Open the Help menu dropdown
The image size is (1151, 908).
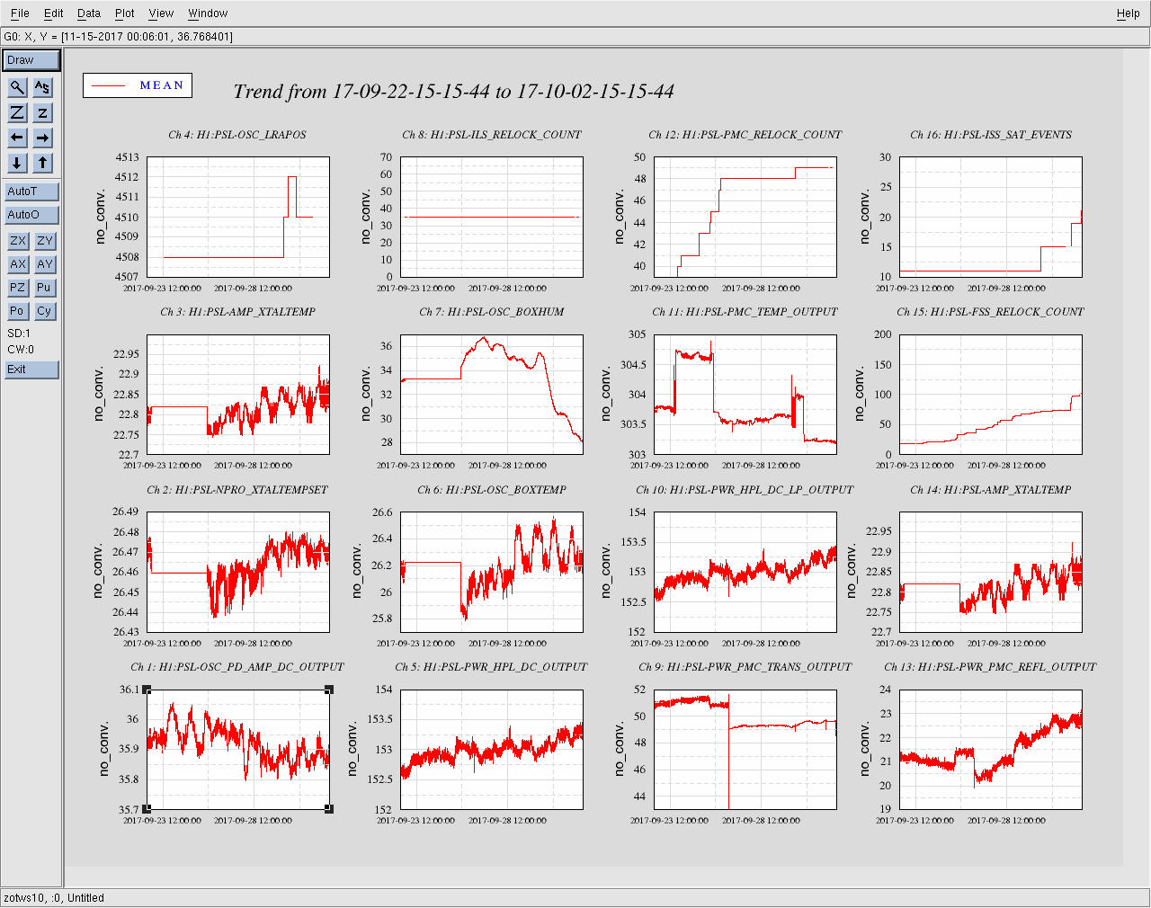1128,13
